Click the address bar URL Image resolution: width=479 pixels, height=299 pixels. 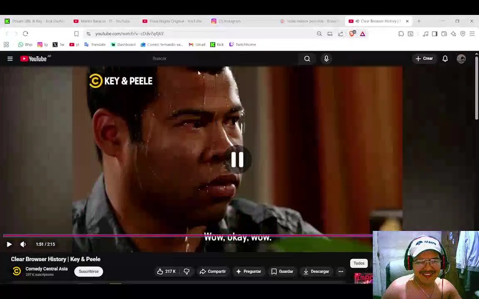(x=130, y=34)
